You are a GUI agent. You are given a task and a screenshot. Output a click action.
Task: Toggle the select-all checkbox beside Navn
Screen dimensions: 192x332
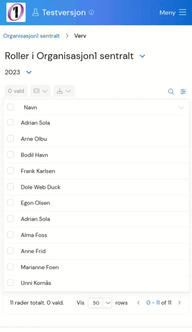click(x=10, y=107)
